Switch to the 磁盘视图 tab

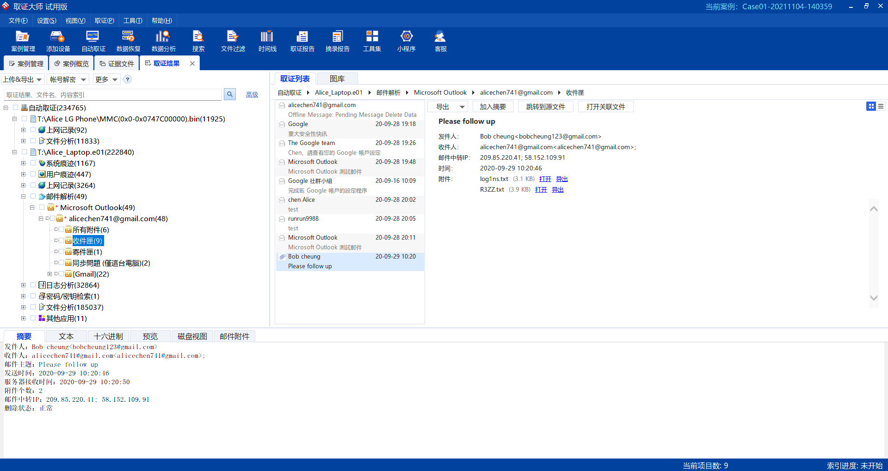coord(192,336)
